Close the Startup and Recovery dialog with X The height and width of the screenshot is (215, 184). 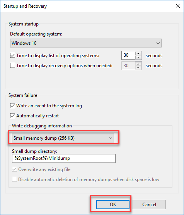[x=178, y=6]
